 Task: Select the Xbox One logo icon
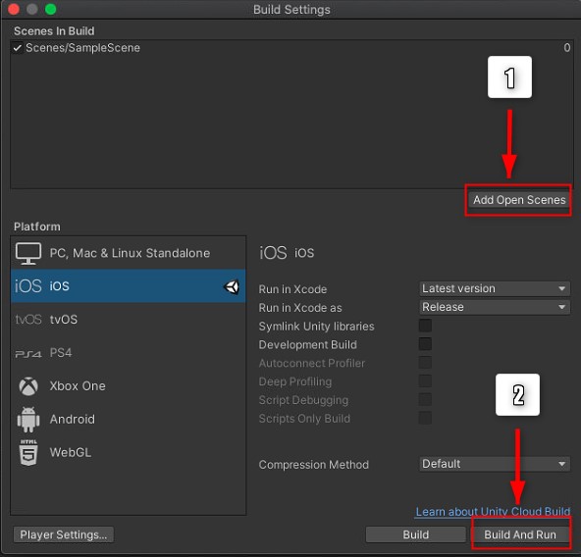coord(28,386)
